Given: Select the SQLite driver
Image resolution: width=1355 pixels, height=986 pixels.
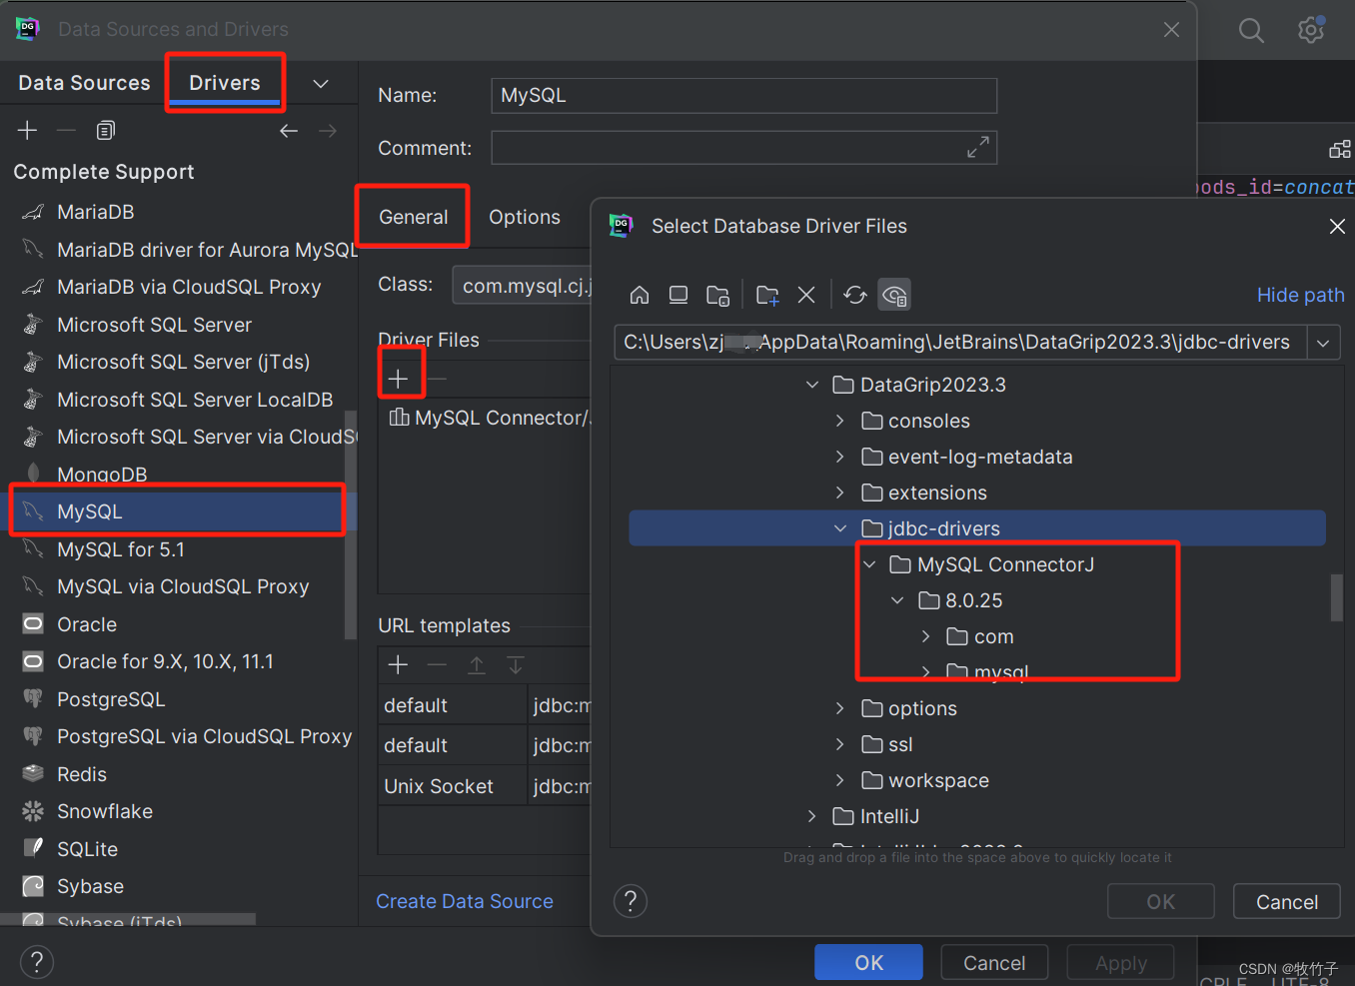Looking at the screenshot, I should 87,849.
